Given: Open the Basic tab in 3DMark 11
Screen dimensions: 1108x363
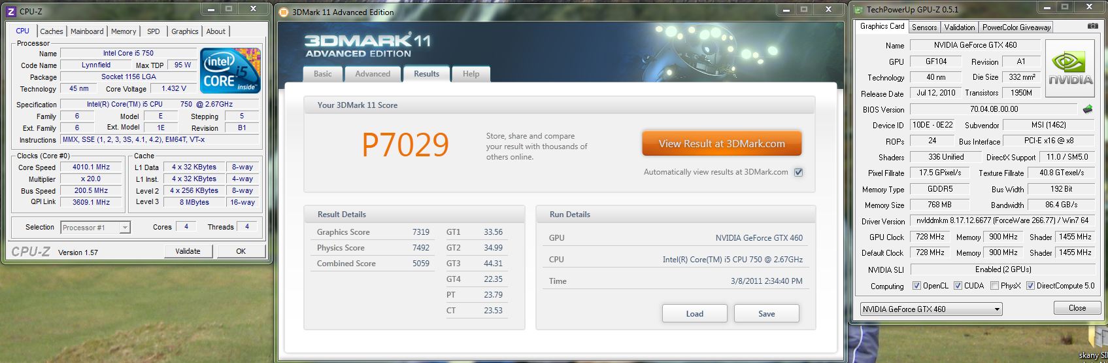Looking at the screenshot, I should pos(323,74).
